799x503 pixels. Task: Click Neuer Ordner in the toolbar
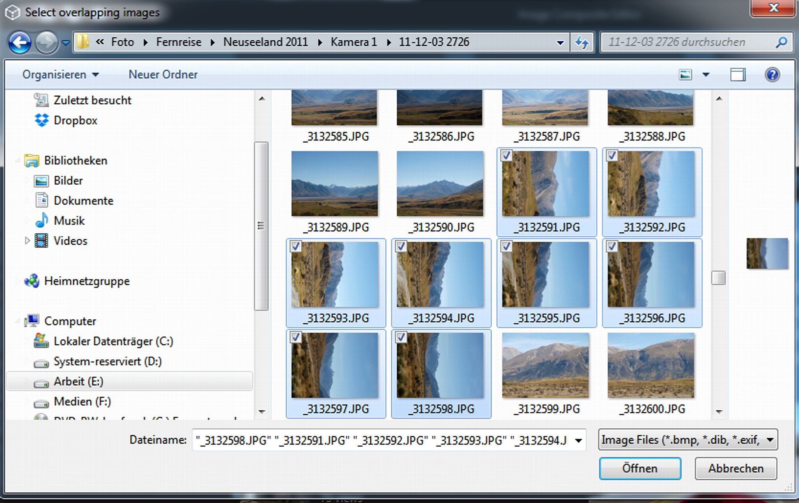[163, 75]
